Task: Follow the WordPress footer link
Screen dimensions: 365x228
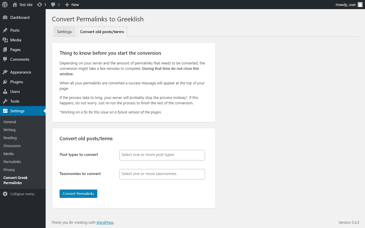Action: [105, 222]
